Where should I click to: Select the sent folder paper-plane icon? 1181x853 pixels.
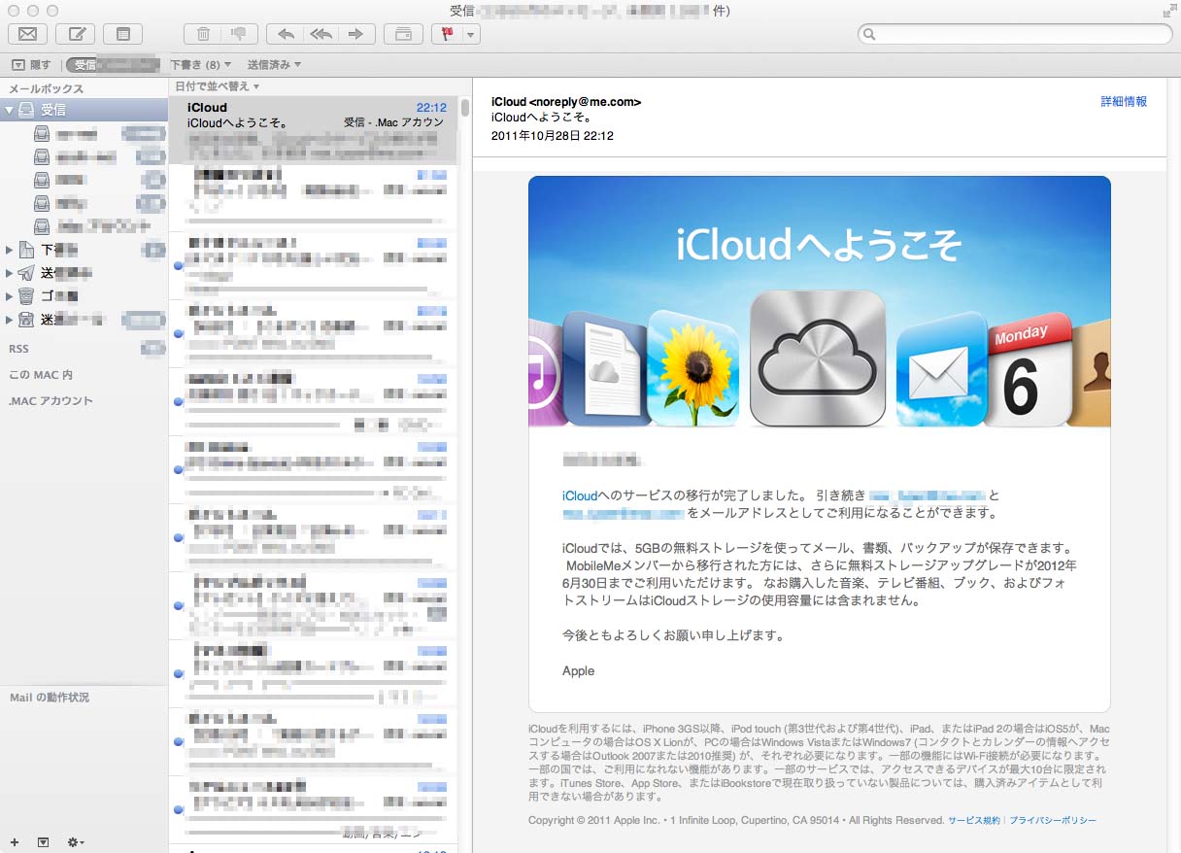tap(26, 273)
